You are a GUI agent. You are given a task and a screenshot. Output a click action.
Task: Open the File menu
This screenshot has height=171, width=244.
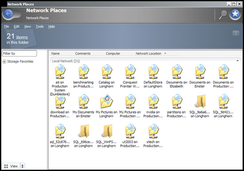tap(6, 27)
